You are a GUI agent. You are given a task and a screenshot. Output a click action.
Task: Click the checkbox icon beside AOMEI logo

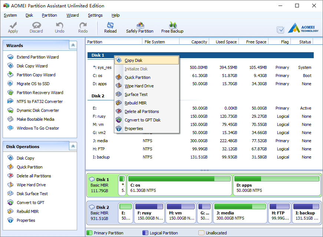point(280,30)
